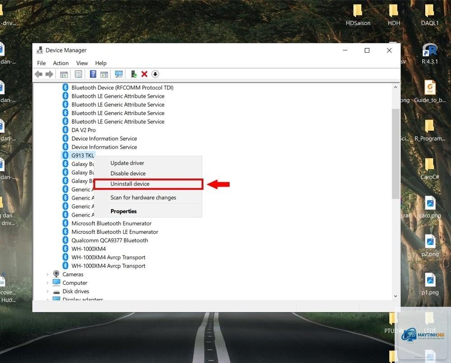Open the File menu
This screenshot has width=451, height=363.
pyautogui.click(x=41, y=63)
